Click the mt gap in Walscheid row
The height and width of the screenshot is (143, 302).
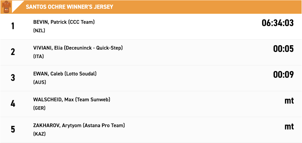[289, 101]
